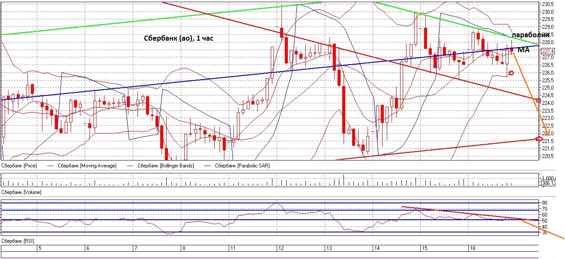This screenshot has height=259, width=565.
Task: Click the 'Сбербанк [RSI]' panel label
Action: (x=18, y=241)
